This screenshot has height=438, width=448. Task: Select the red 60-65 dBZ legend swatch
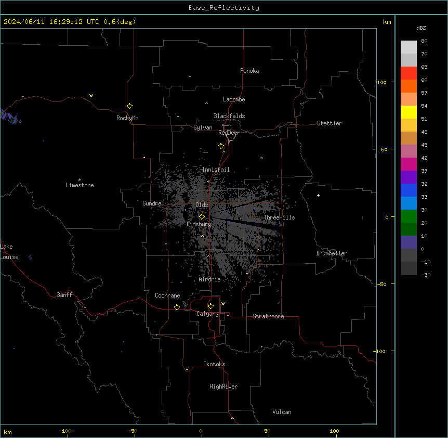[x=409, y=73]
